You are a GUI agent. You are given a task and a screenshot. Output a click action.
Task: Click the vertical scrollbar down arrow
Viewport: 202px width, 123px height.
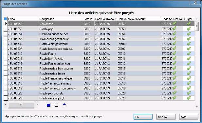197,106
